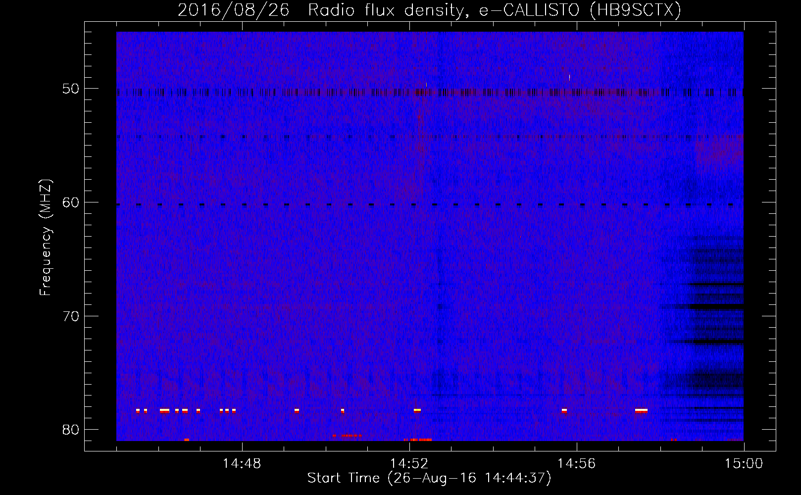The width and height of the screenshot is (801, 495).
Task: Select the 50 tick label on the frequency axis
Action: tap(71, 89)
